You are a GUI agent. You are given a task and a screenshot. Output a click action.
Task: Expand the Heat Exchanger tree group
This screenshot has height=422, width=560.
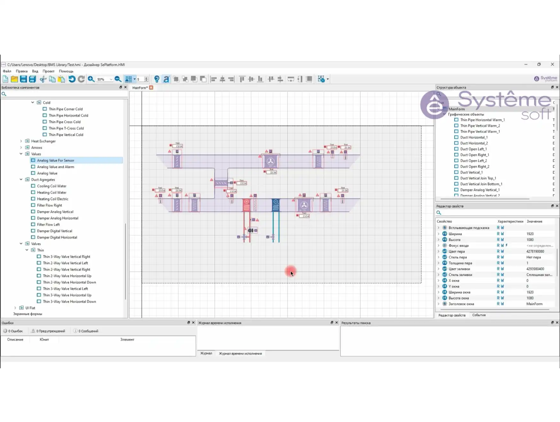[21, 141]
